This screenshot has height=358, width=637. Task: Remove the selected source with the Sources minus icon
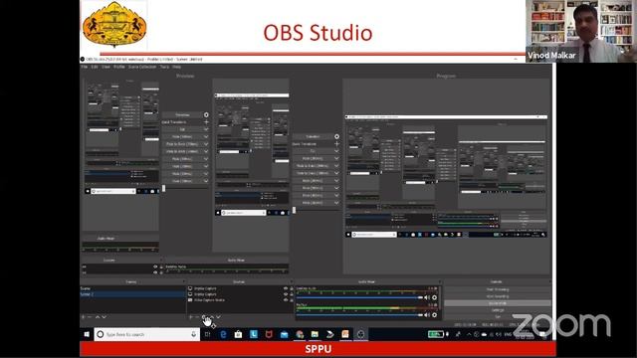pyautogui.click(x=197, y=317)
